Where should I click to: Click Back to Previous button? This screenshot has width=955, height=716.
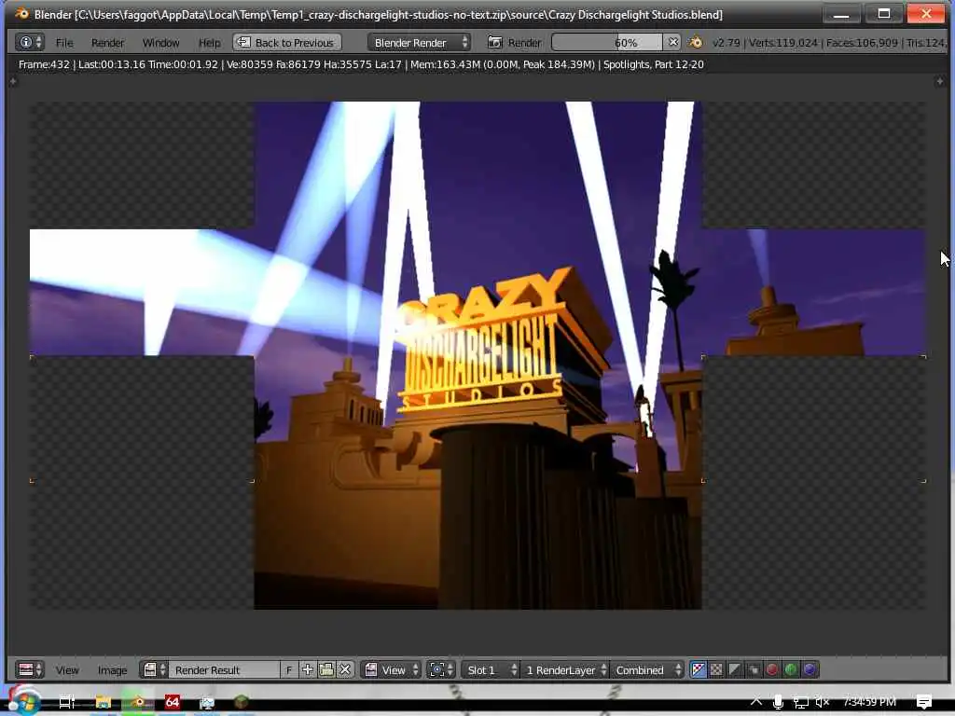coord(287,43)
